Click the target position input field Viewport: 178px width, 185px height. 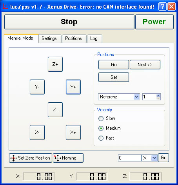(x=130, y=158)
